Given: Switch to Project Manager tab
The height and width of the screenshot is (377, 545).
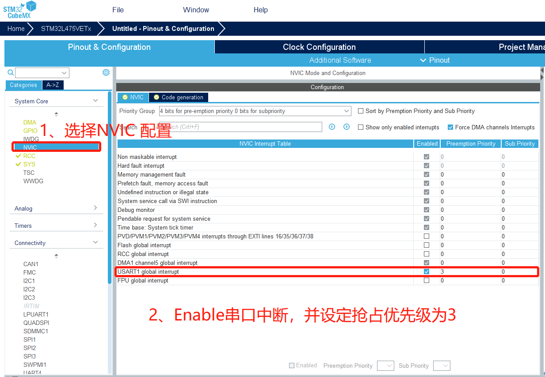Looking at the screenshot, I should point(485,47).
